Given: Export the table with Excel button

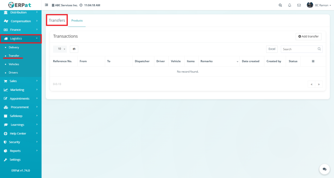Looking at the screenshot, I should [272, 49].
